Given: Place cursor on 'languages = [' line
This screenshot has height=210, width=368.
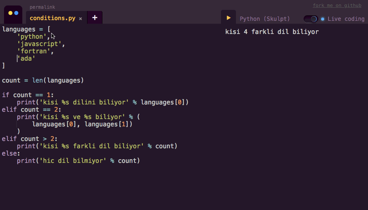Looking at the screenshot, I should coord(26,29).
